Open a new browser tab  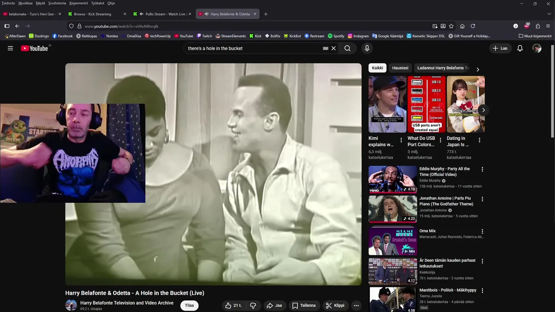pyautogui.click(x=266, y=14)
